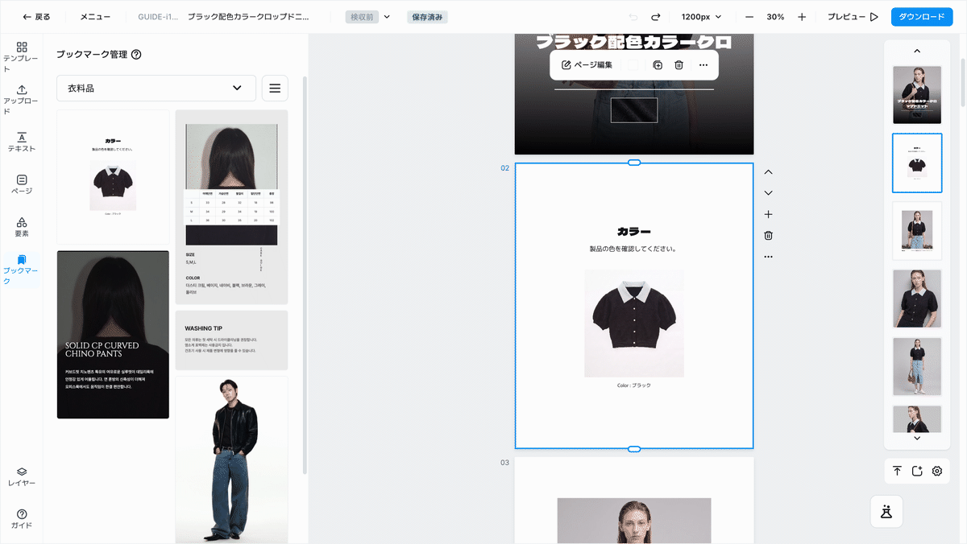Select the size chart bookmark thumbnail

231,207
